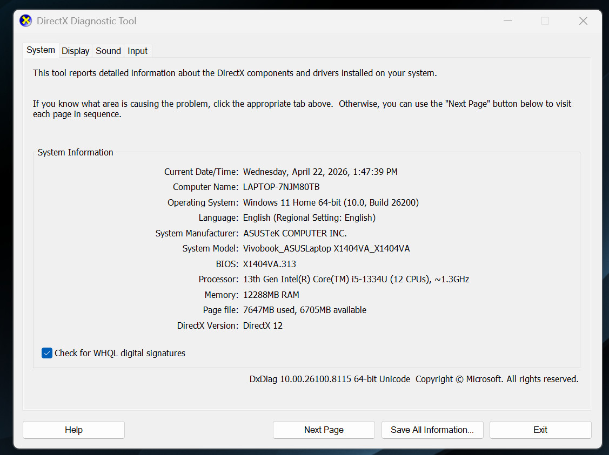Click the 13th Gen Intel Core processor value
The width and height of the screenshot is (609, 455).
coord(356,279)
